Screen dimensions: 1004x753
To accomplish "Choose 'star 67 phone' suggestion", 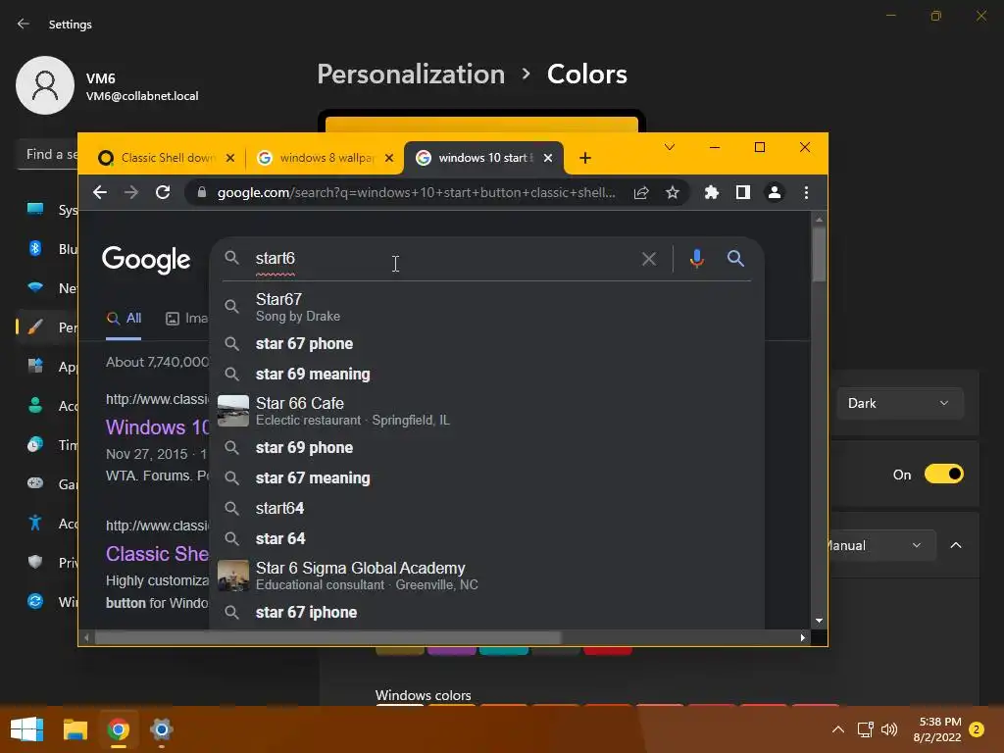I will tap(486, 344).
